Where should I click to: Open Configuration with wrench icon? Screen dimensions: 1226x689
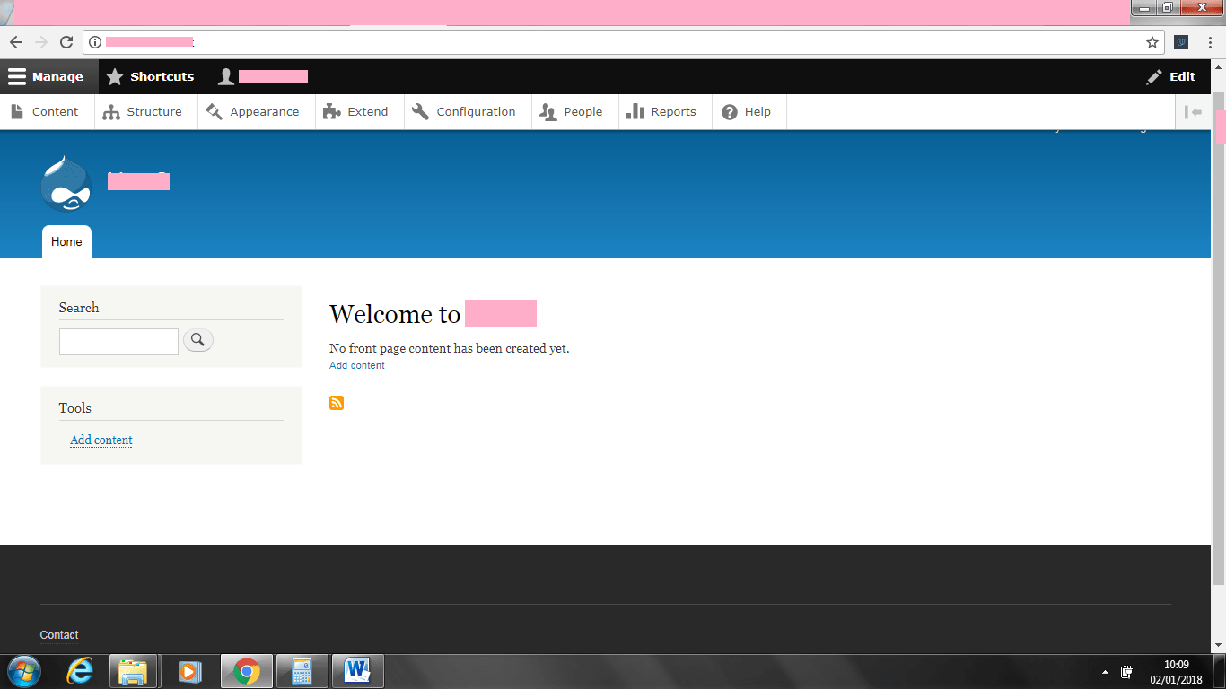pos(465,112)
